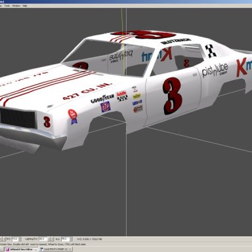Click the third numeric field in the bottom toolbar

point(66,239)
